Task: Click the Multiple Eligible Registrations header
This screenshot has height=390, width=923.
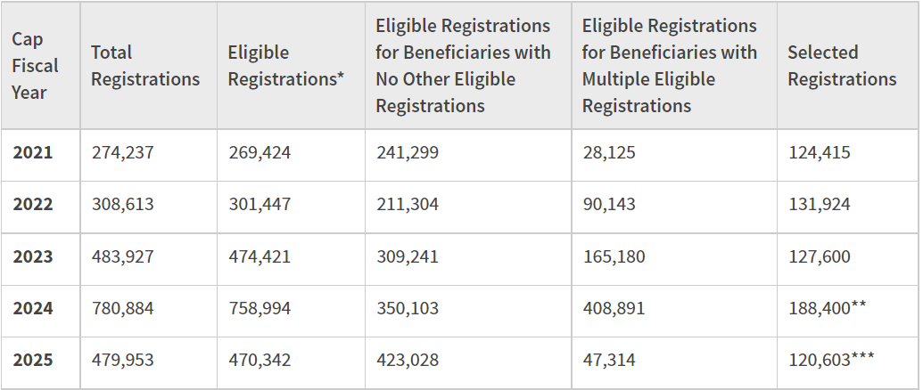Action: 669,66
